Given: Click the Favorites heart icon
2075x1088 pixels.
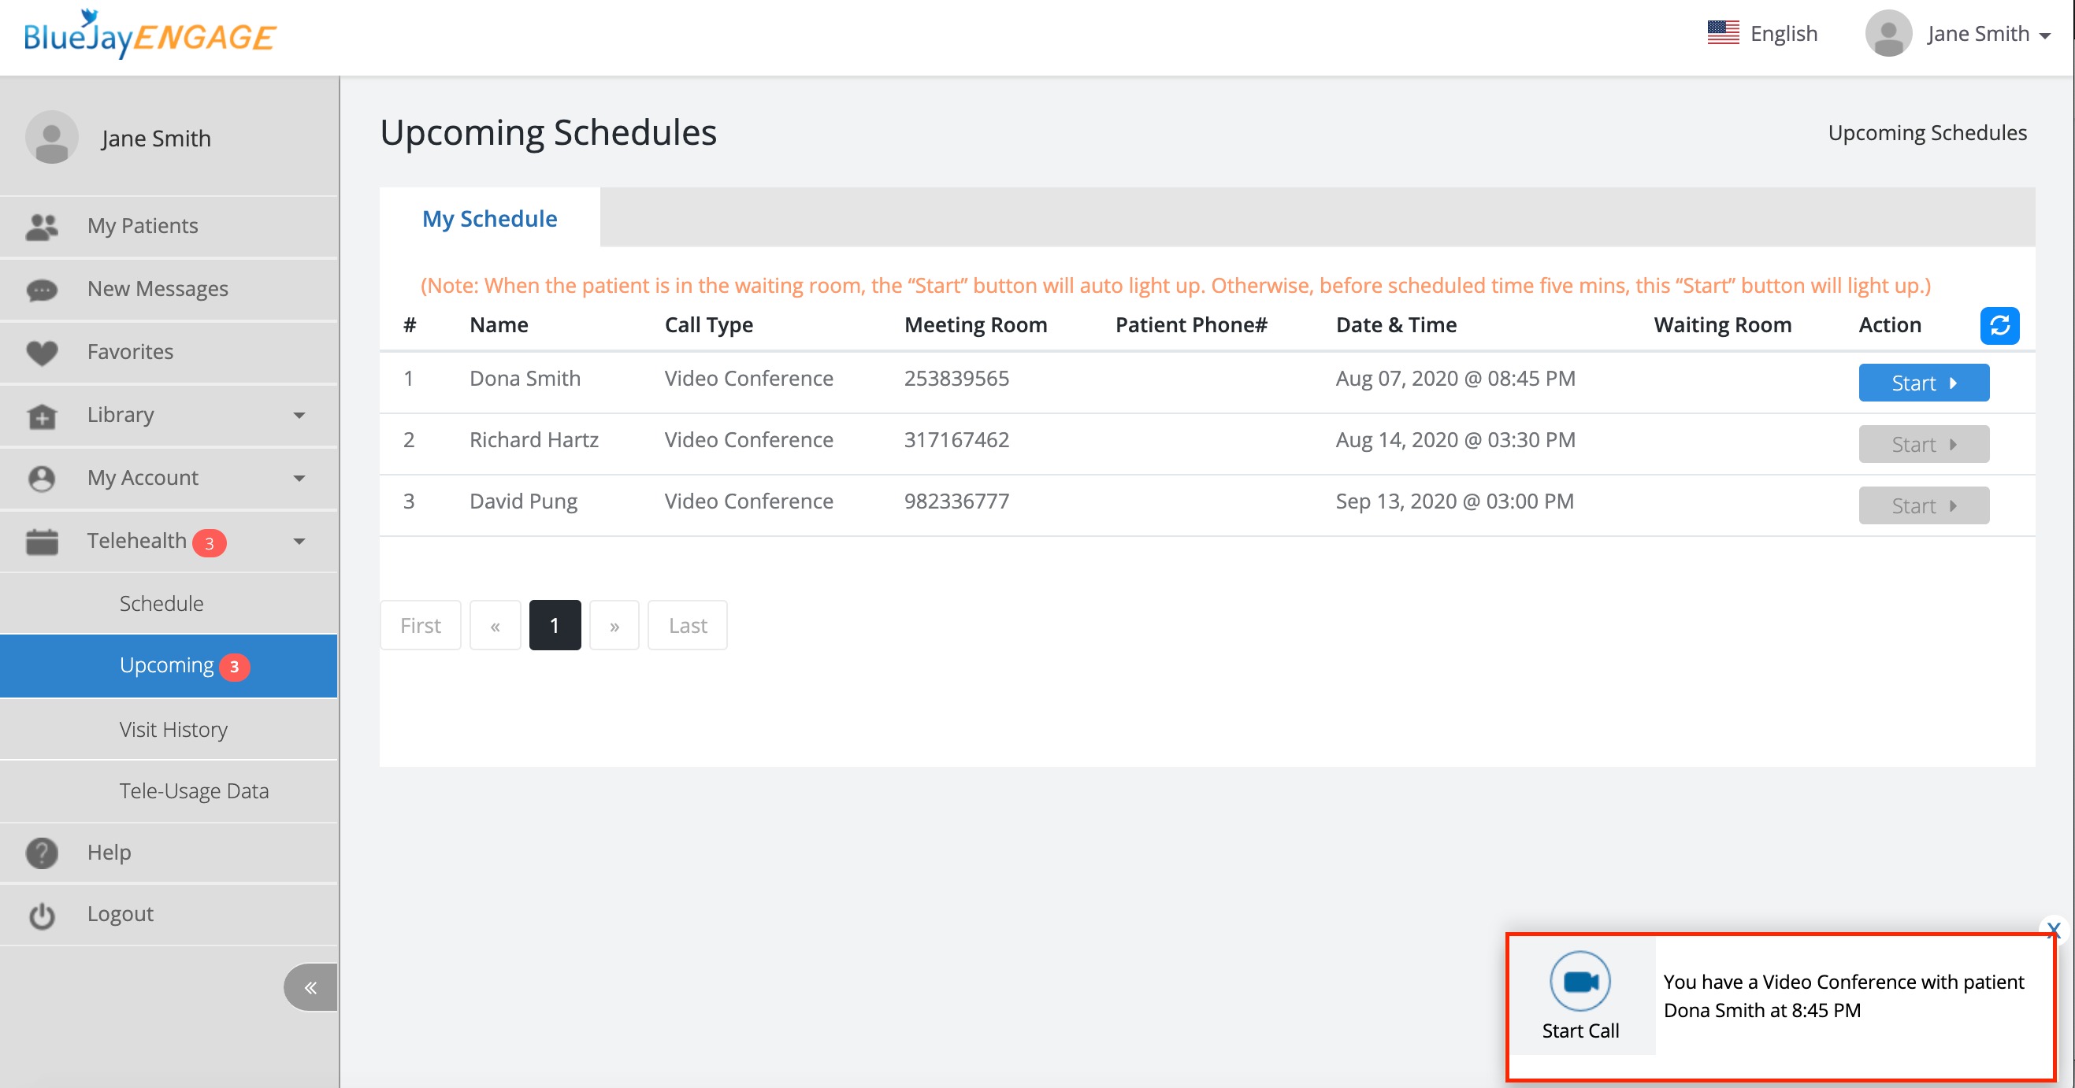Looking at the screenshot, I should 42,352.
